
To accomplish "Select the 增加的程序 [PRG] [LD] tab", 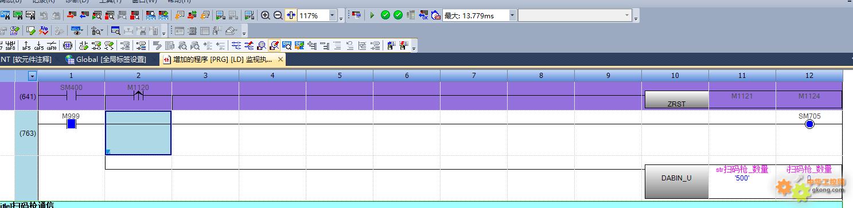I will [x=217, y=60].
